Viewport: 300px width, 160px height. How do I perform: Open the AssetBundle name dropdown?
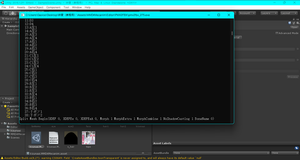click(x=221, y=153)
